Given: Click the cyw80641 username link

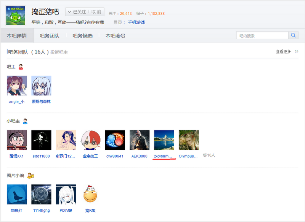Looking at the screenshot, I should click(x=115, y=156).
